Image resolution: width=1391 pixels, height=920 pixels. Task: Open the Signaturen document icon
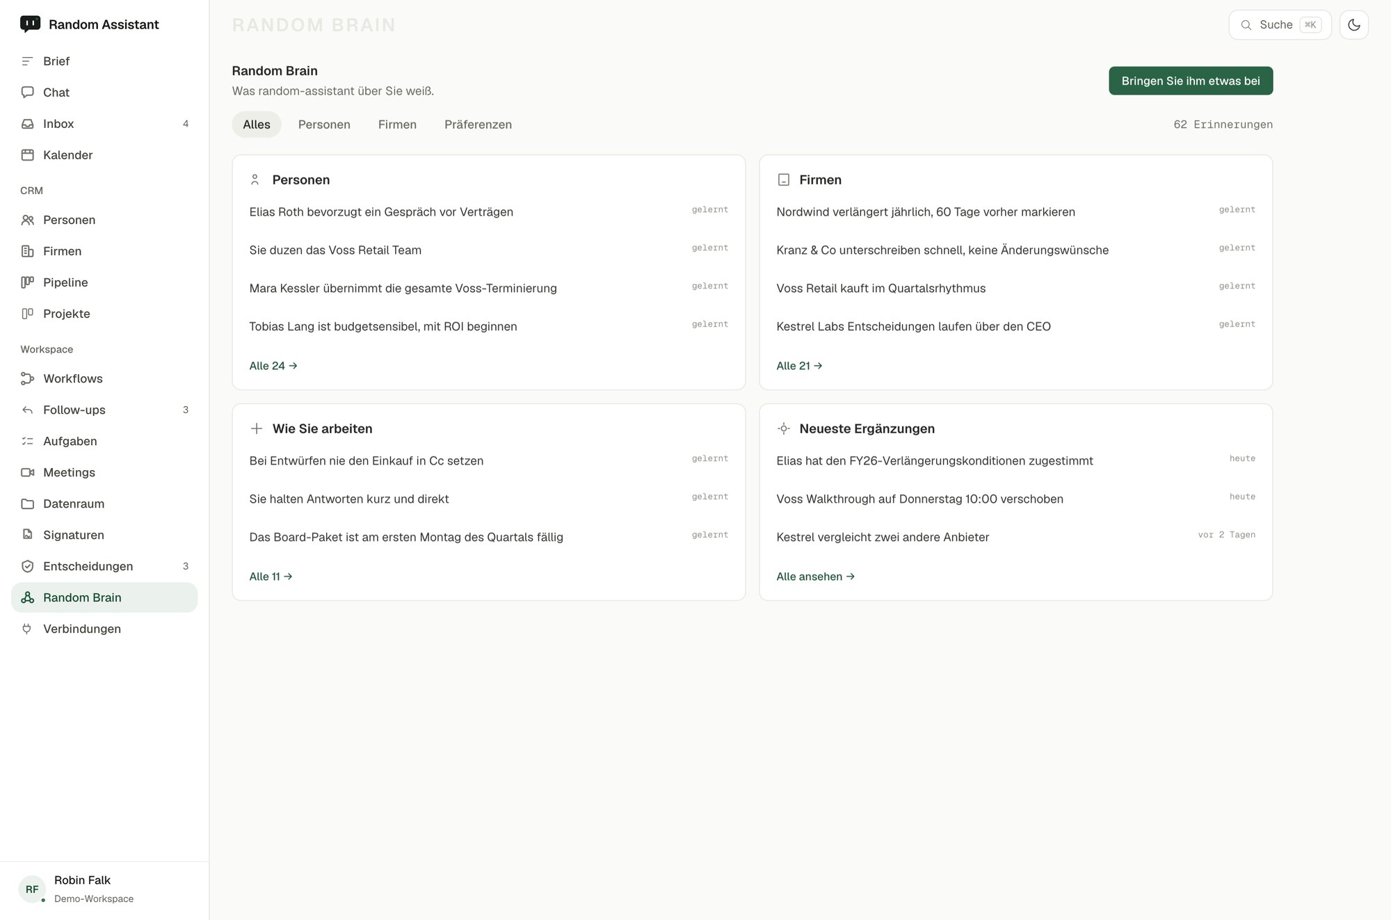27,535
